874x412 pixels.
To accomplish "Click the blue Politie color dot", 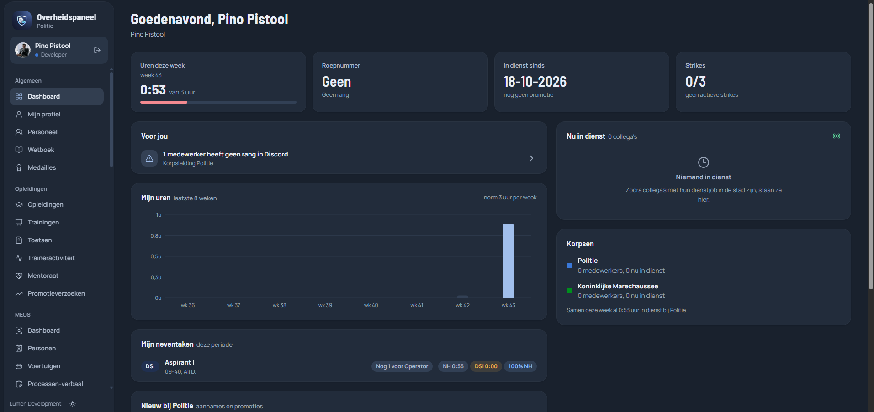I will [570, 266].
